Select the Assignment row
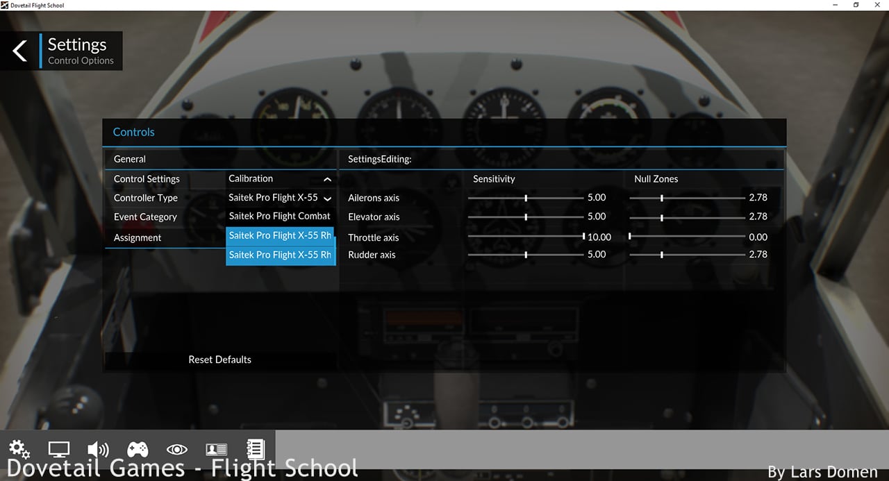Screen dimensions: 889x481 point(138,238)
